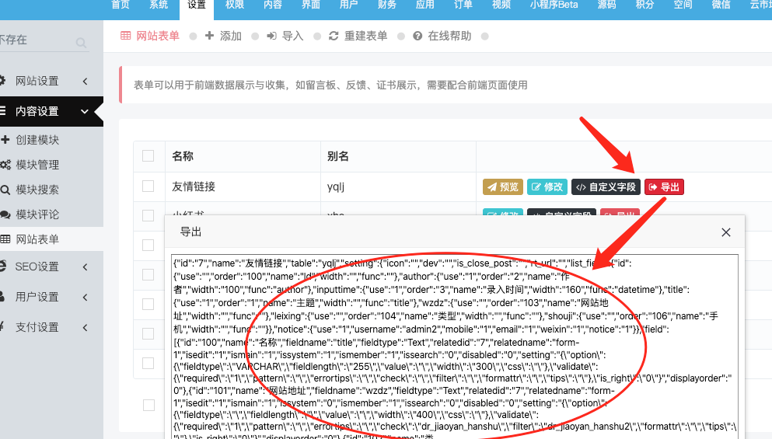The image size is (772, 439).
Task: Open the 小程序Beta top menu
Action: [x=554, y=5]
